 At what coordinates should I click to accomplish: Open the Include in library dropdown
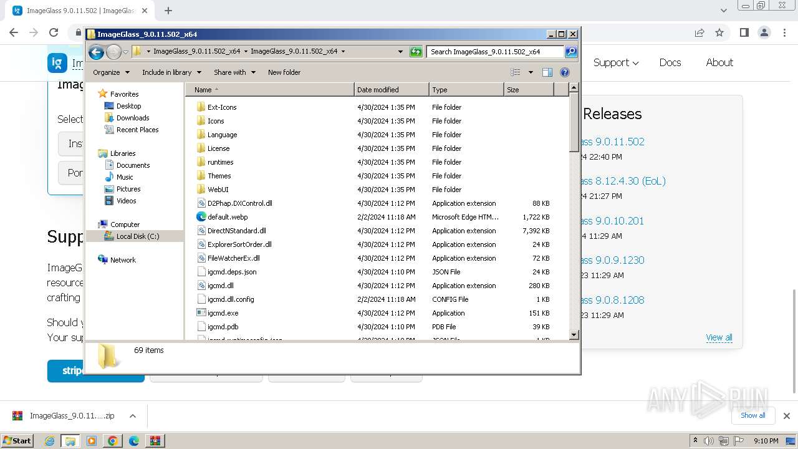171,72
